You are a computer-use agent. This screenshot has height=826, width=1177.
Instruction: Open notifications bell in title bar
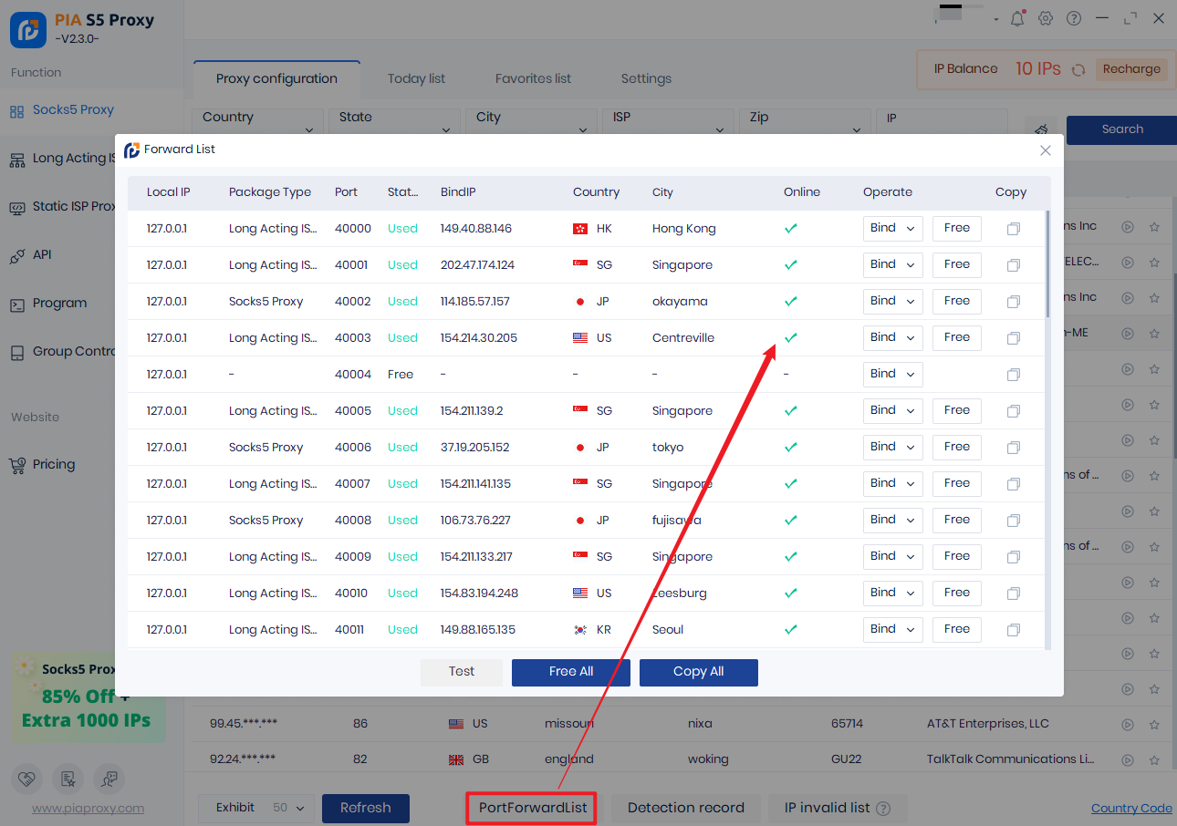1017,18
